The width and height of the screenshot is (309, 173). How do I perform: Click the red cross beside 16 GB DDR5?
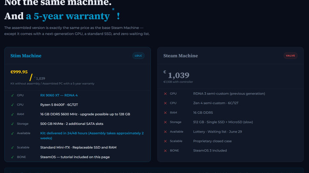point(165,113)
